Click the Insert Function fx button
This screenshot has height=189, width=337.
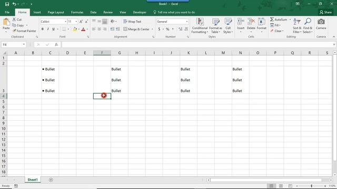tap(56, 45)
